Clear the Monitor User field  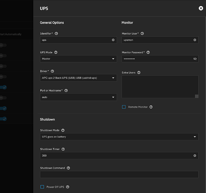pos(195,40)
